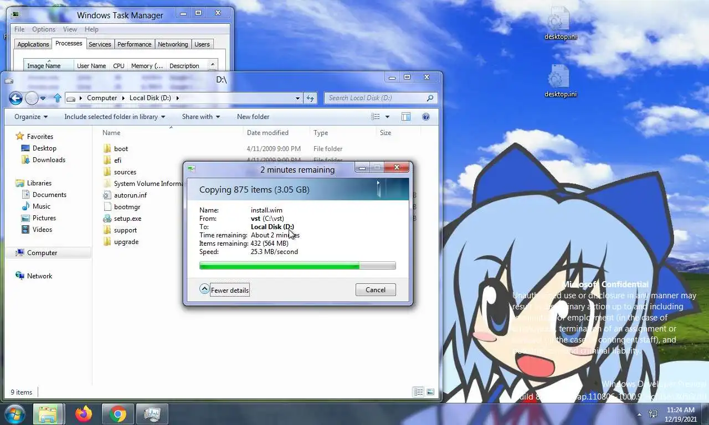Select the sources folder
The image size is (709, 425).
[x=125, y=172]
